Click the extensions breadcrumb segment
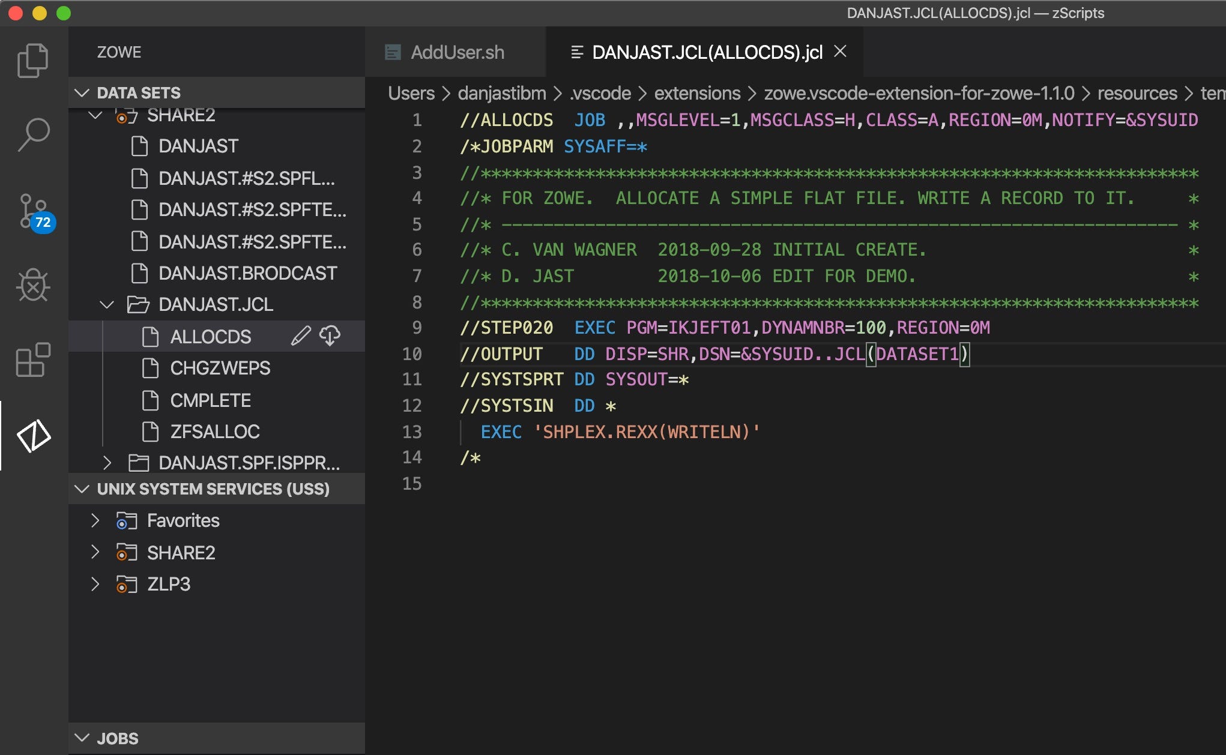This screenshot has width=1226, height=755. click(x=697, y=94)
